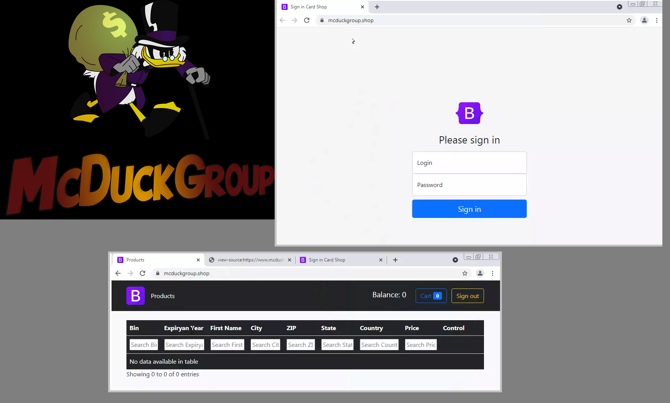
Task: Close the 'Sign in Card Shop' tab in the bottom browser
Action: 381,260
